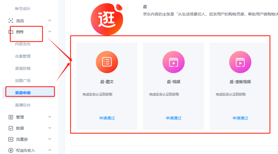
Task: Click the 管理 sidebar icon
Action: point(11,117)
